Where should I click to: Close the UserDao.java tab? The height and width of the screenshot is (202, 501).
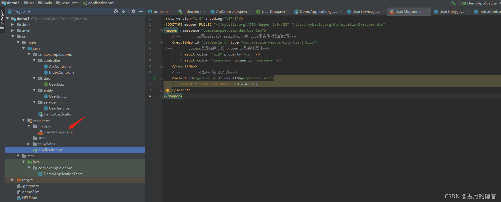288,12
